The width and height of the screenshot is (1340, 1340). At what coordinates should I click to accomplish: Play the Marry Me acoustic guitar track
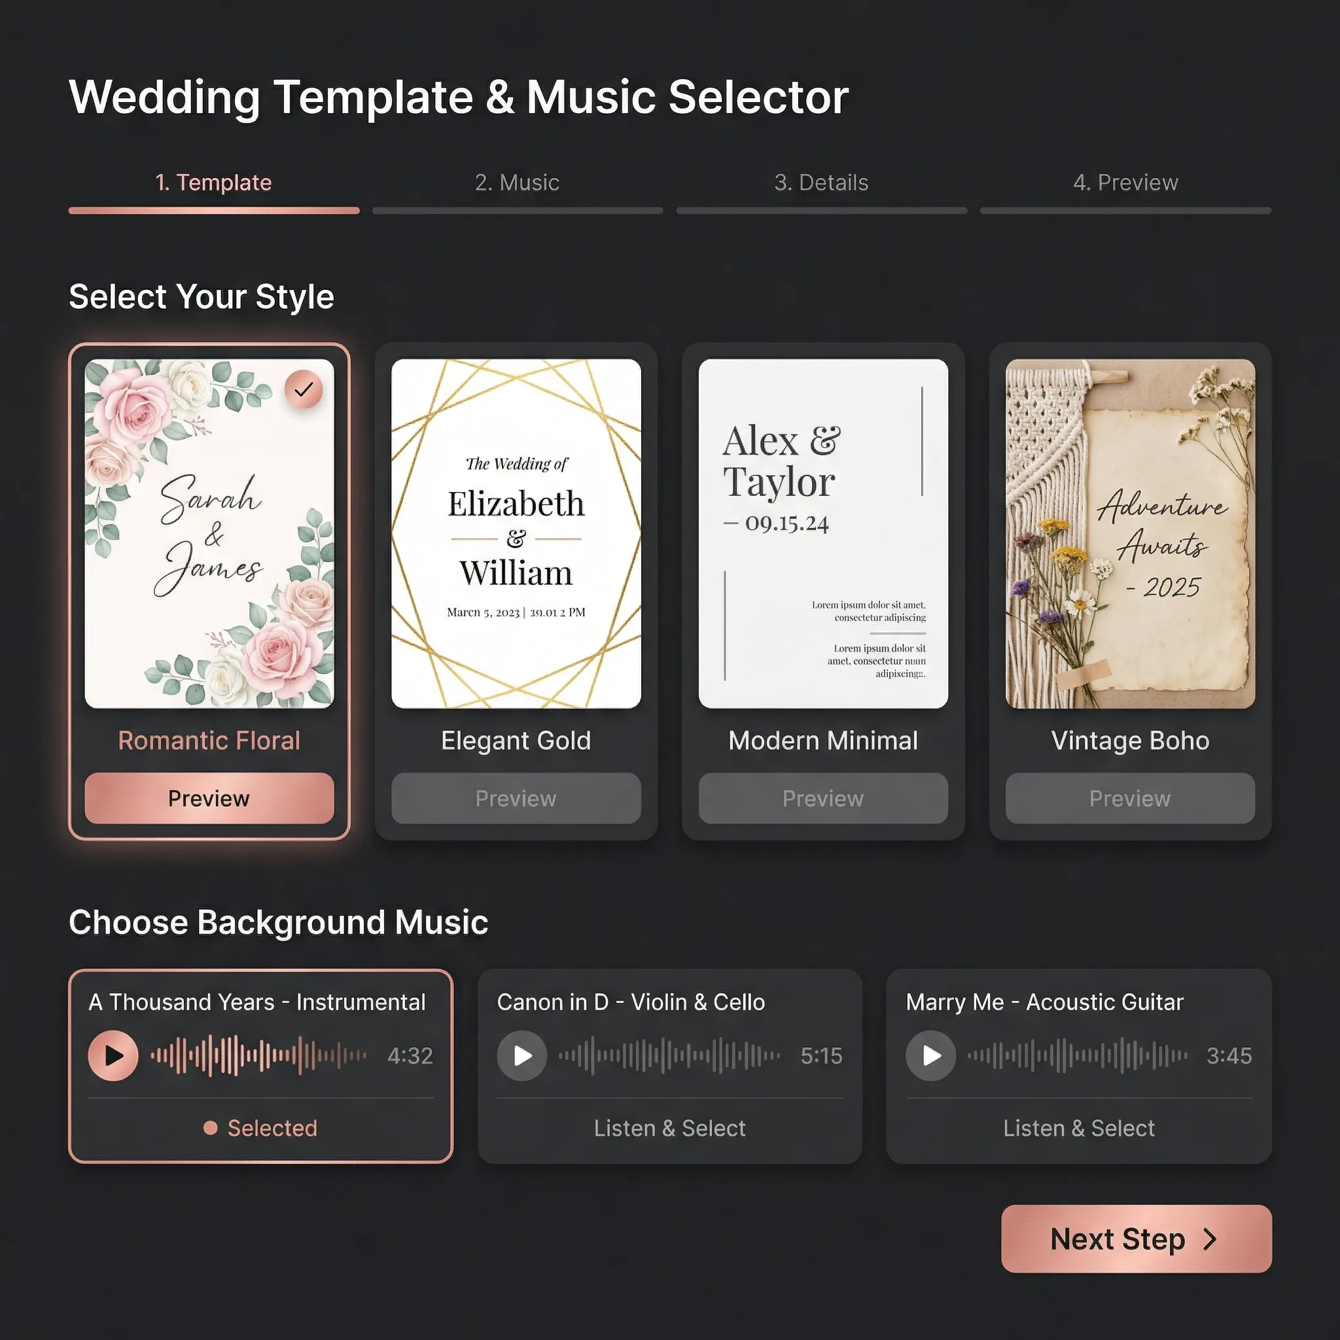tap(930, 1055)
